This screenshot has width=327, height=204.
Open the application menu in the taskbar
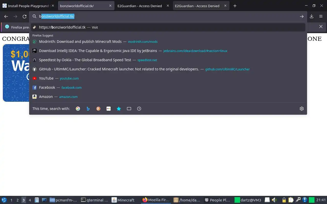point(4,200)
